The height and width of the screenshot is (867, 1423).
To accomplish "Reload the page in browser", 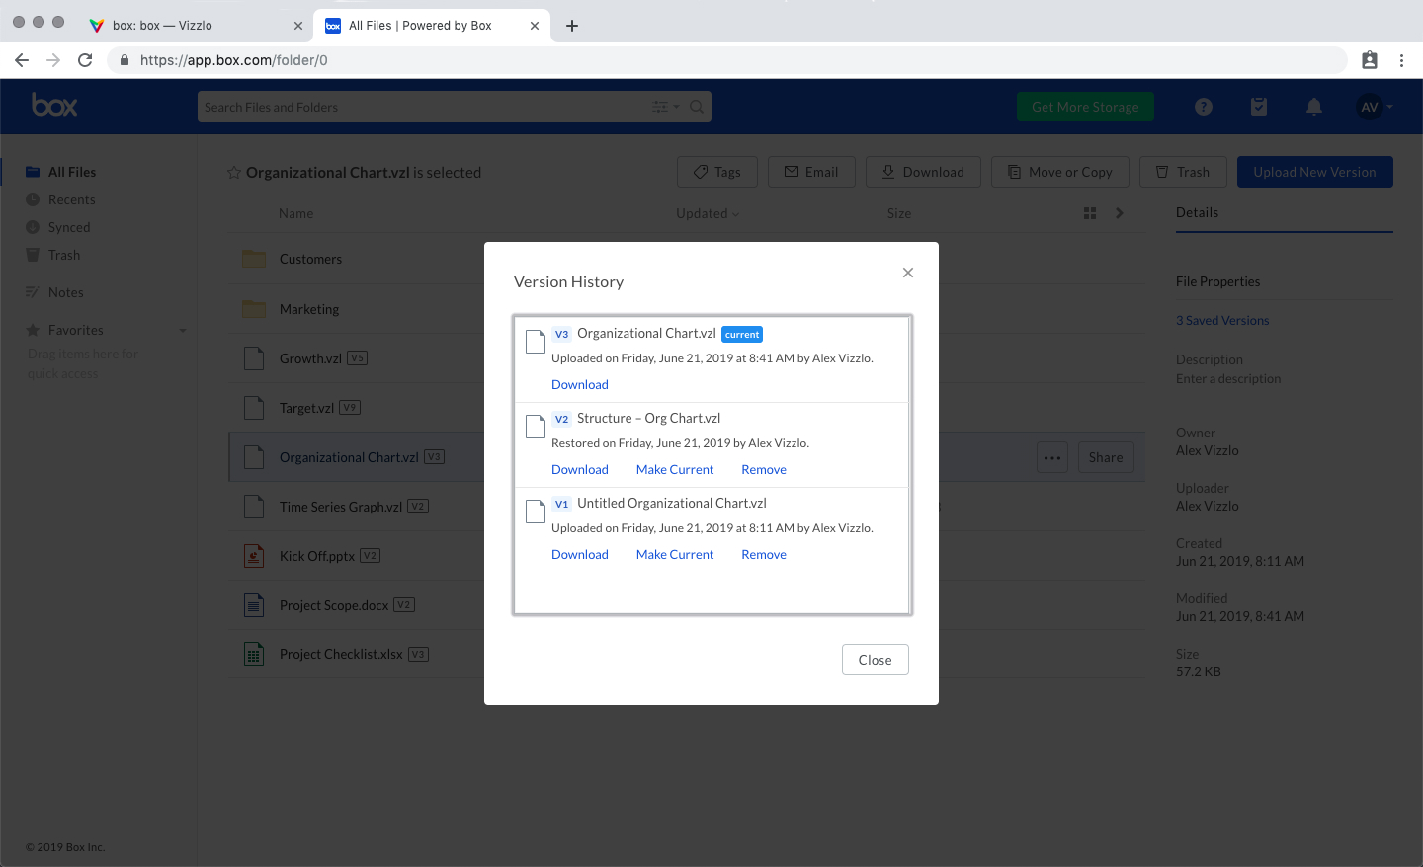I will pos(85,60).
